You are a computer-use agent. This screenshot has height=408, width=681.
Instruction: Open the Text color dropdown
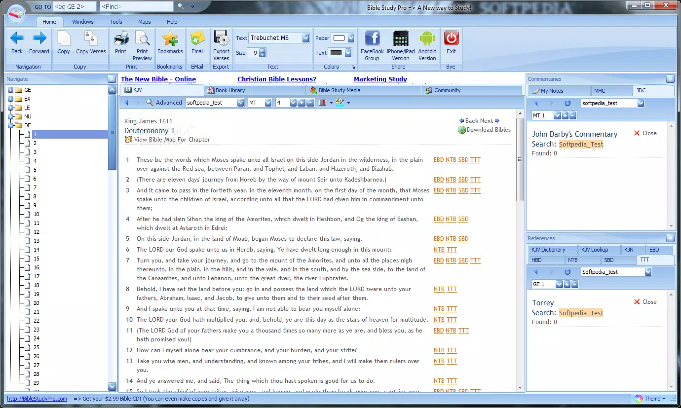[x=348, y=53]
